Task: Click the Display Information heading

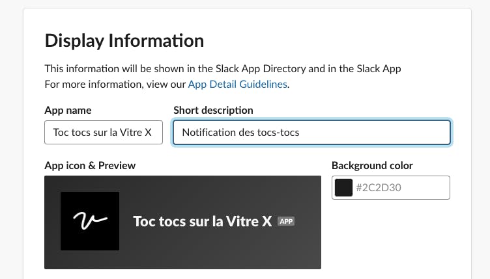Action: 124,40
